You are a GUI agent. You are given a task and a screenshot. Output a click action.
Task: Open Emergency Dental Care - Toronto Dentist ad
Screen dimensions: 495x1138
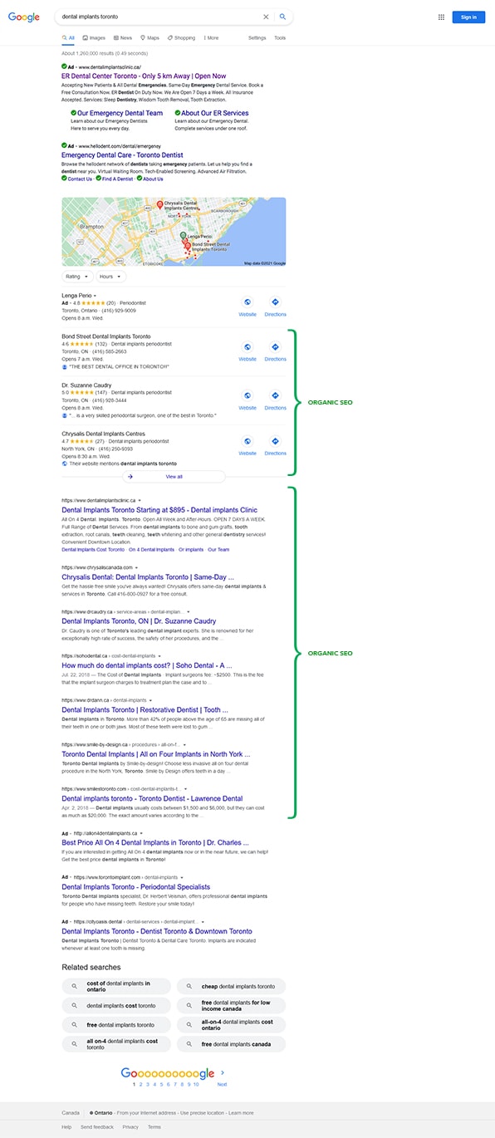(x=122, y=155)
